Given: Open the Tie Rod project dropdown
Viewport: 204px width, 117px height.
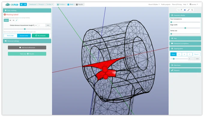Looking at the screenshot, I should coord(50,5).
